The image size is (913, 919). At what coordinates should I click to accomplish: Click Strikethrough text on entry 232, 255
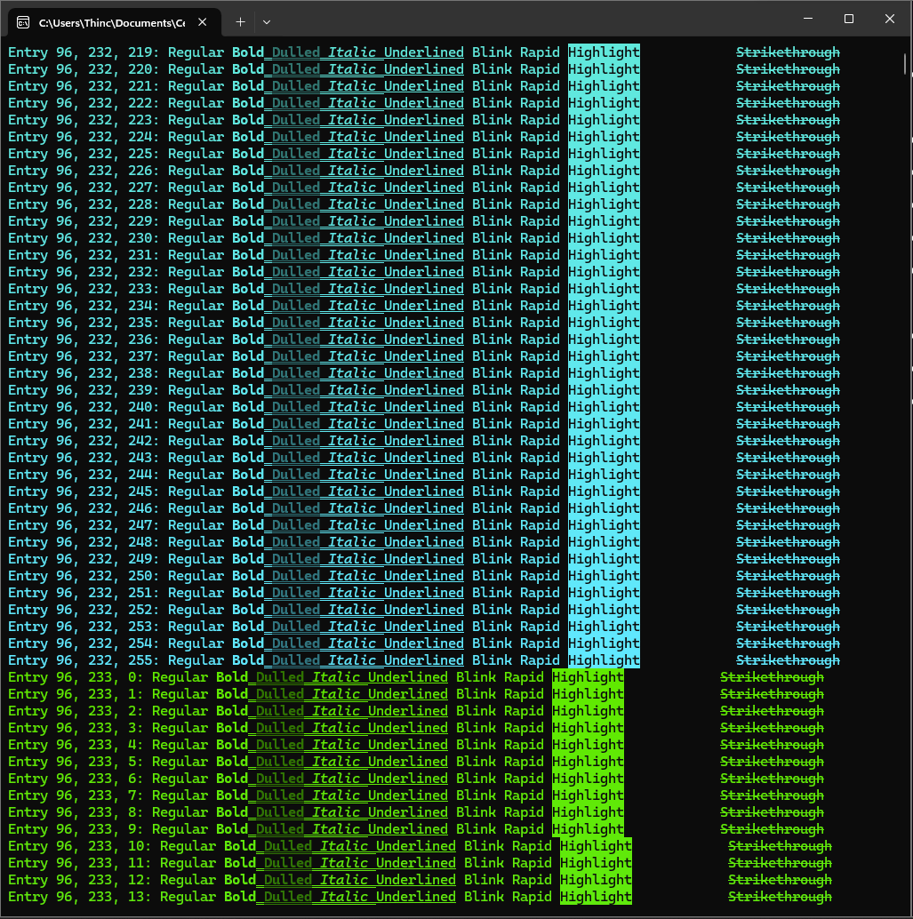point(788,660)
